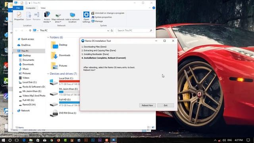Click System properties in ribbon
254x143 pixels.
[x=102, y=17]
